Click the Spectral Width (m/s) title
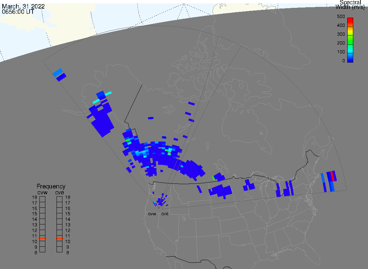368x269 pixels. point(350,5)
